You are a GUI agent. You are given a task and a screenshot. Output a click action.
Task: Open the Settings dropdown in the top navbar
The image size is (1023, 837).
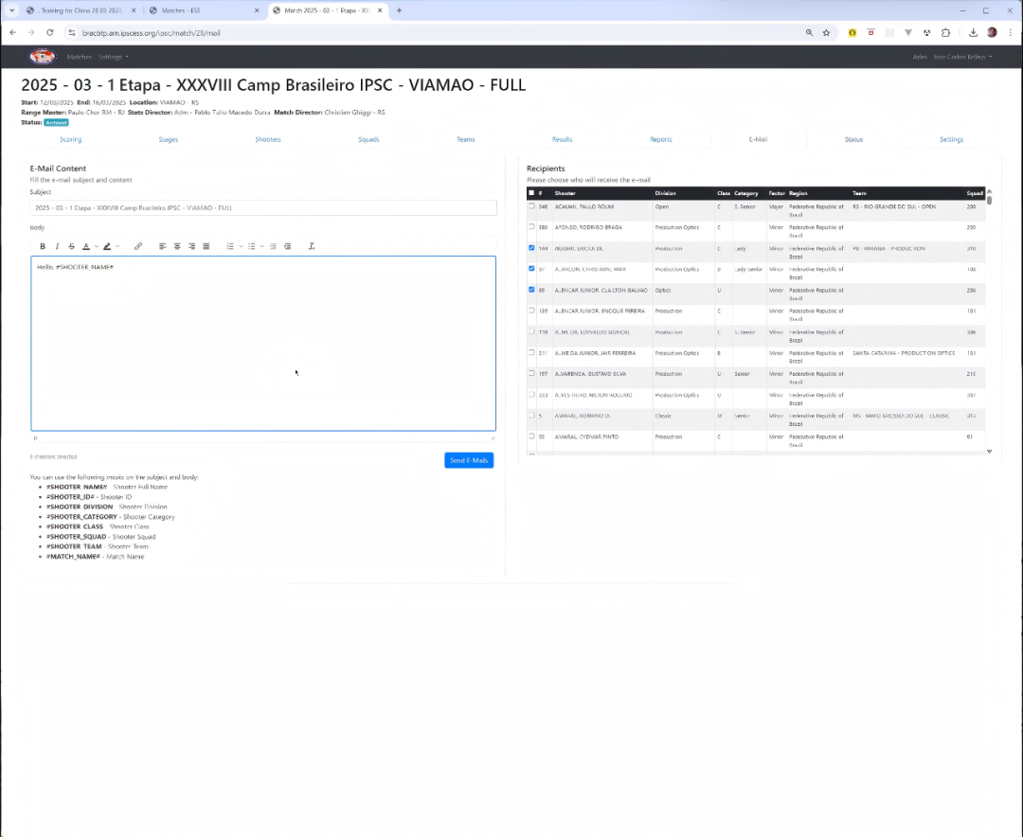(114, 57)
